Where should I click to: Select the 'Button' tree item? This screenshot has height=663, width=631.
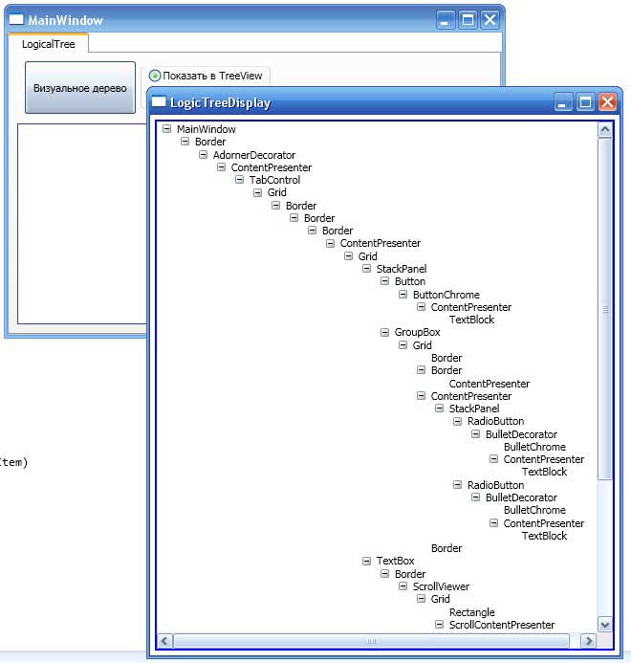[410, 281]
